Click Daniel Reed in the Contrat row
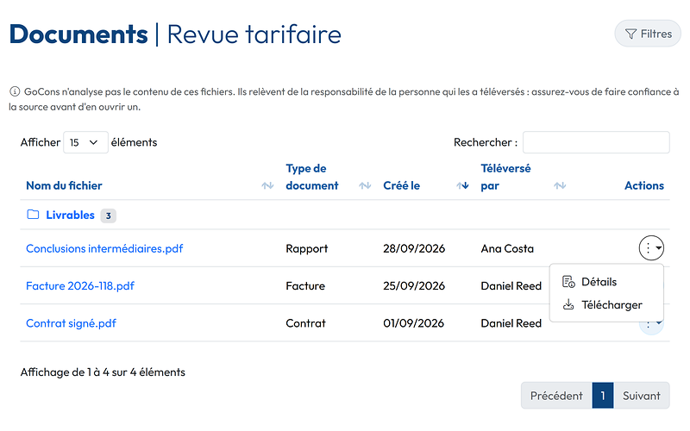The width and height of the screenshot is (690, 431). click(x=511, y=323)
